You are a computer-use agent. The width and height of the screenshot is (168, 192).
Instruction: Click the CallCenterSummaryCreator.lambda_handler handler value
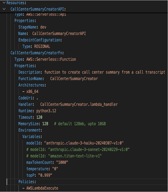tap(79, 104)
